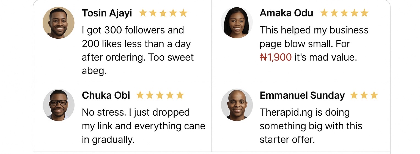Click the red ₦1,900 price text
The image size is (420, 154).
click(276, 57)
